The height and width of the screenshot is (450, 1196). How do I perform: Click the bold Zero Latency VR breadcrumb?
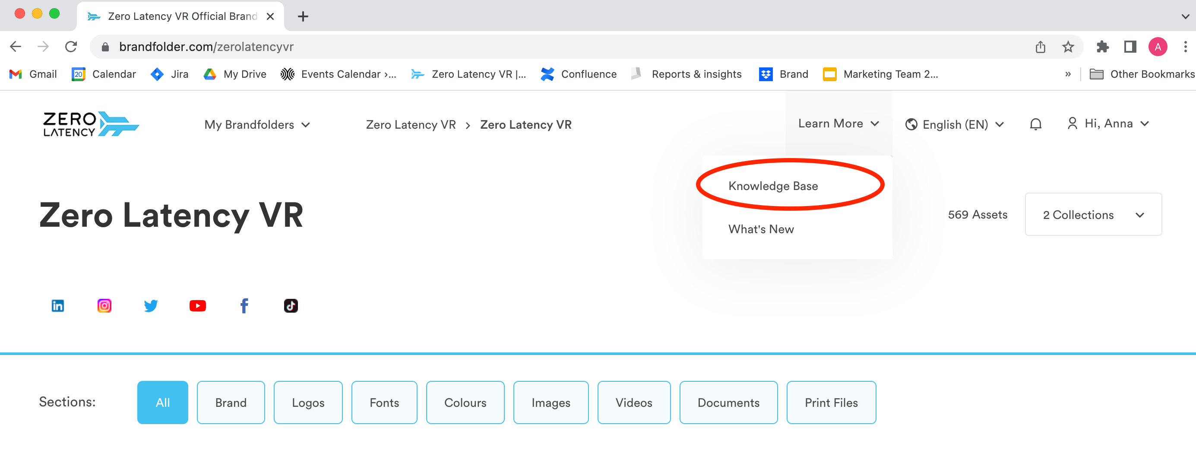pos(525,124)
